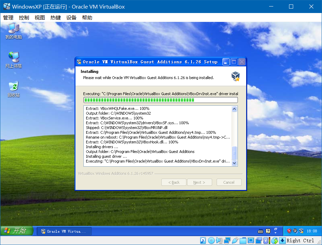Click the shared folders status icon
Image resolution: width=322 pixels, height=245 pixels.
coord(243,241)
